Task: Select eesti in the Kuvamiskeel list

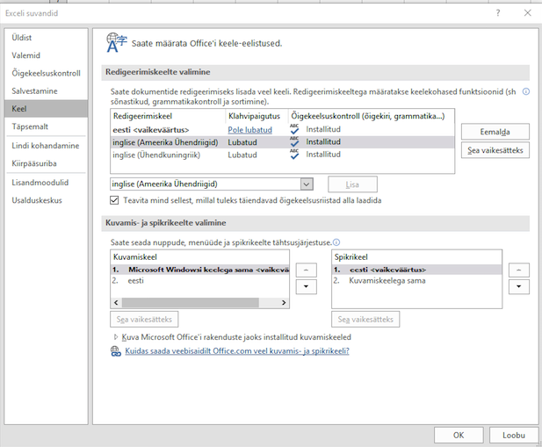Action: [x=199, y=280]
